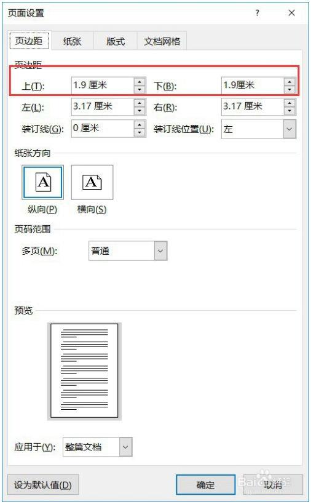
Task: Decrease the left margin (左) value
Action: click(x=140, y=111)
